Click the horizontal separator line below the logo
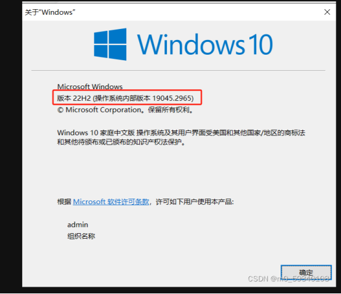Screen dimensions: 341x294 (x=179, y=70)
